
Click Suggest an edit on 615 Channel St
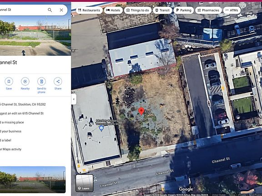22,113
